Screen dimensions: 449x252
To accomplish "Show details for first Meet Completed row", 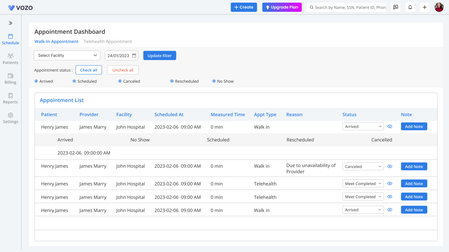I will (390, 184).
